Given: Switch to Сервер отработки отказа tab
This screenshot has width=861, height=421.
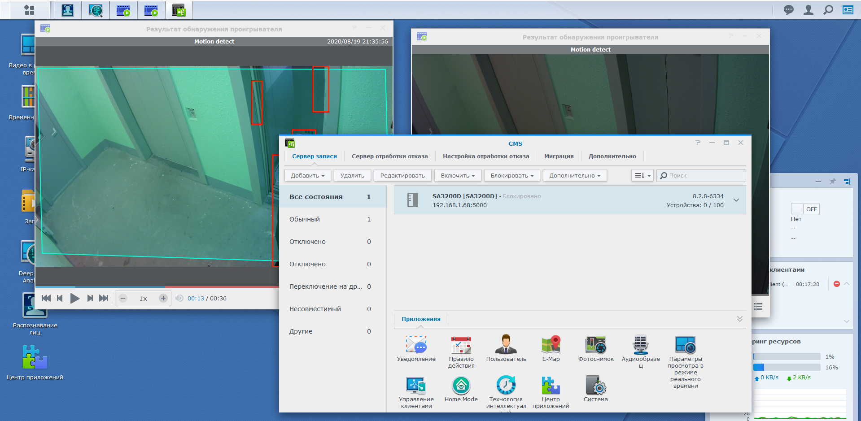Looking at the screenshot, I should pos(389,156).
